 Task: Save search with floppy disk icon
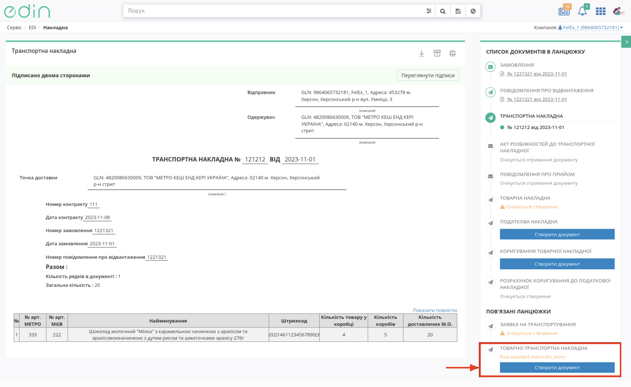point(458,11)
